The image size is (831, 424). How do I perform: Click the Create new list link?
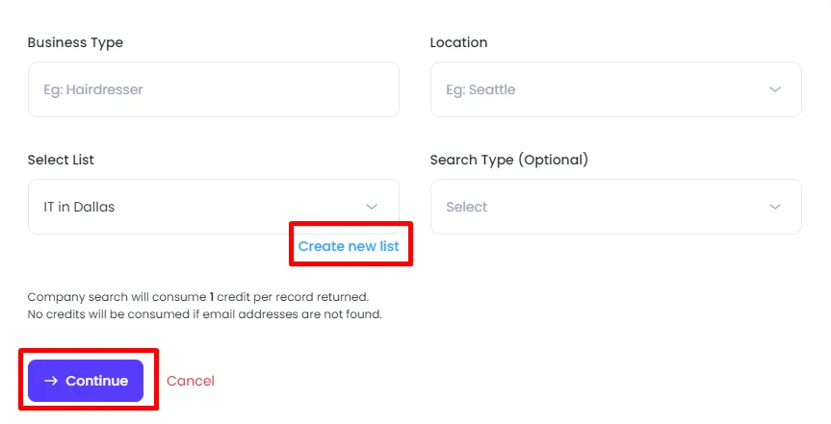point(349,246)
